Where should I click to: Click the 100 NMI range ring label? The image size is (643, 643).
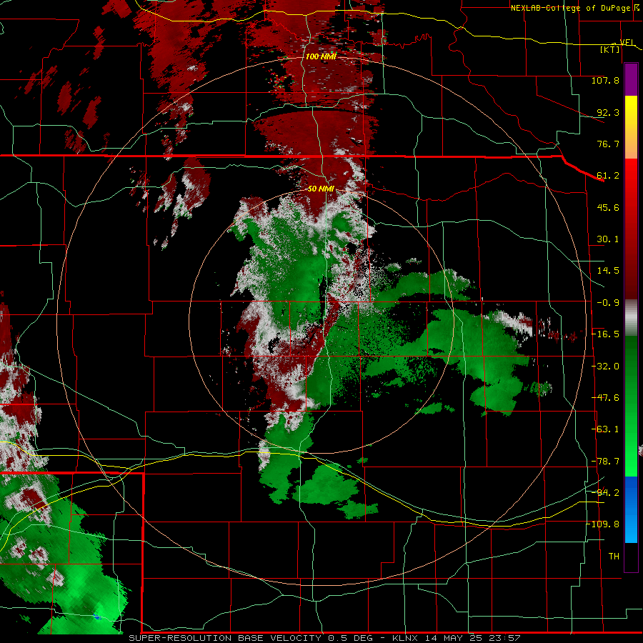[321, 56]
